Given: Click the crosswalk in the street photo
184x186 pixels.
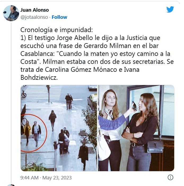Looking at the screenshot, I should [42, 93].
